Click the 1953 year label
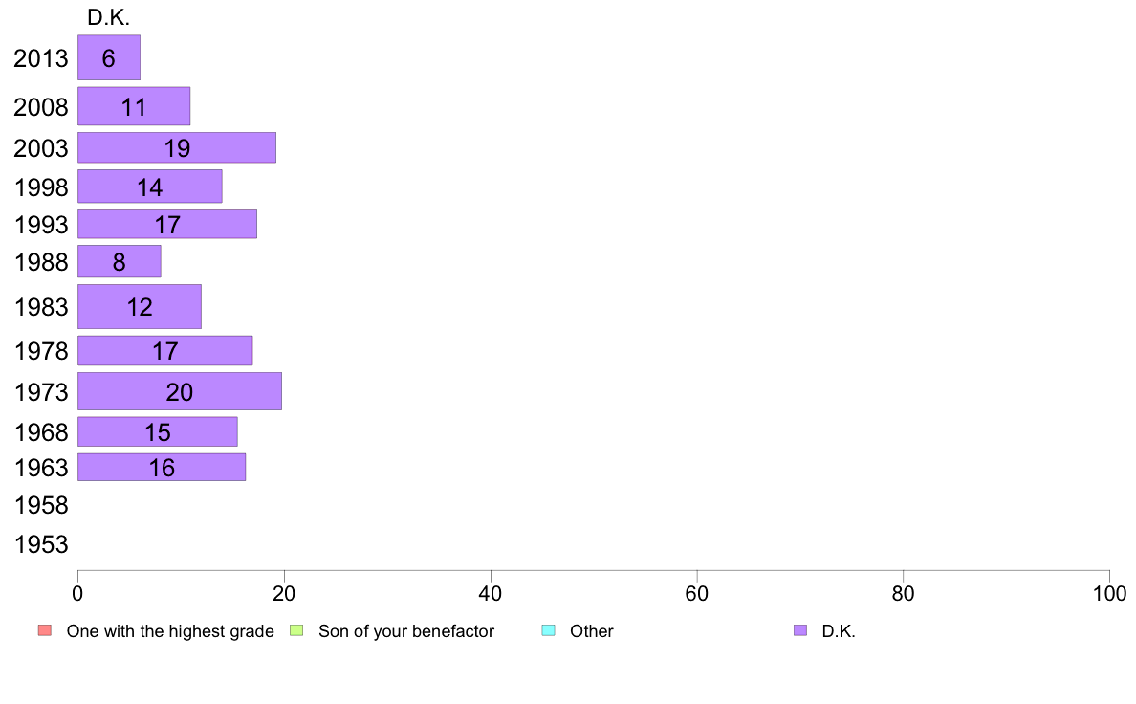Image resolution: width=1136 pixels, height=704 pixels. click(x=41, y=544)
